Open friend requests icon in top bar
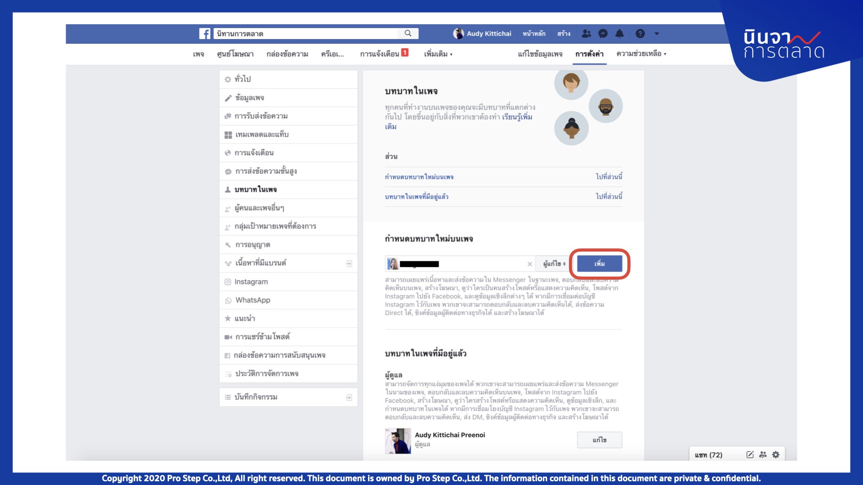Image resolution: width=863 pixels, height=485 pixels. 586,34
